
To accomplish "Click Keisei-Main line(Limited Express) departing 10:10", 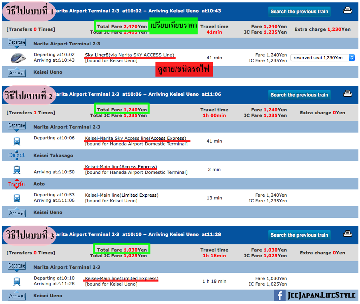I will (x=122, y=278).
